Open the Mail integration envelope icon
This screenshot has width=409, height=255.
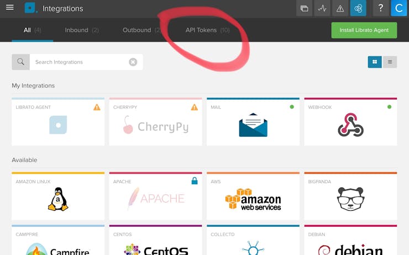253,125
